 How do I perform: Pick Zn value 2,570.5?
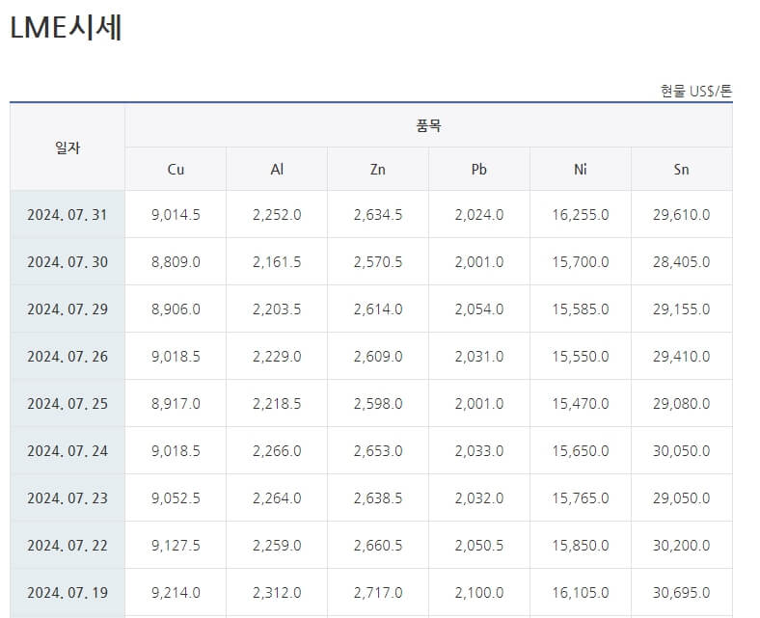click(377, 261)
